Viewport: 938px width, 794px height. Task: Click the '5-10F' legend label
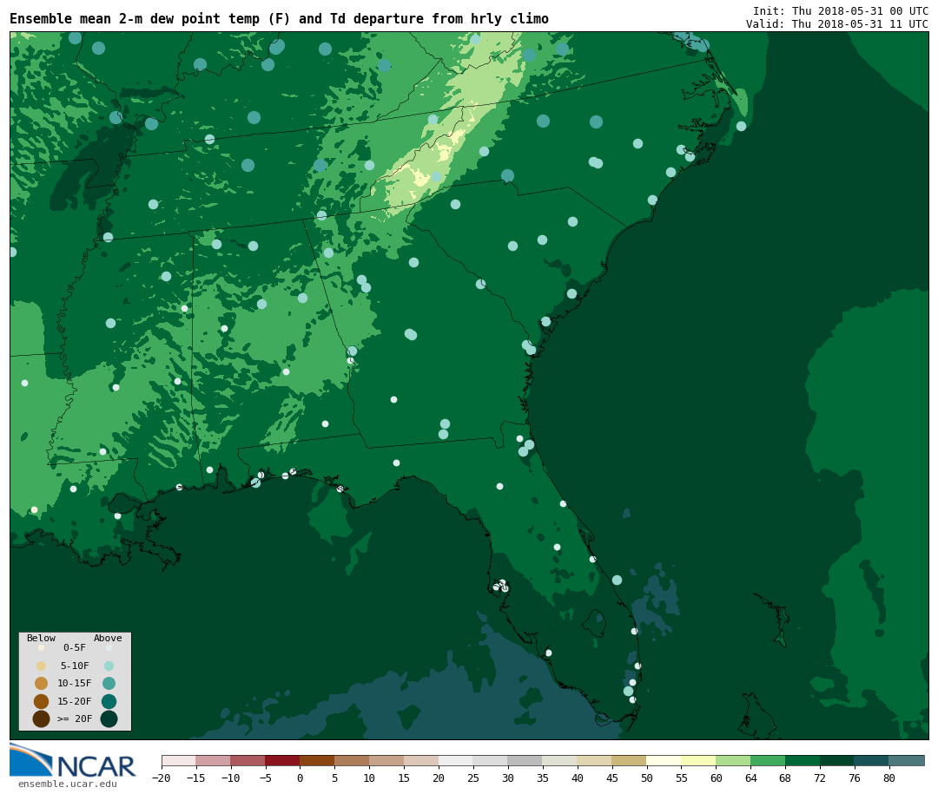click(75, 666)
